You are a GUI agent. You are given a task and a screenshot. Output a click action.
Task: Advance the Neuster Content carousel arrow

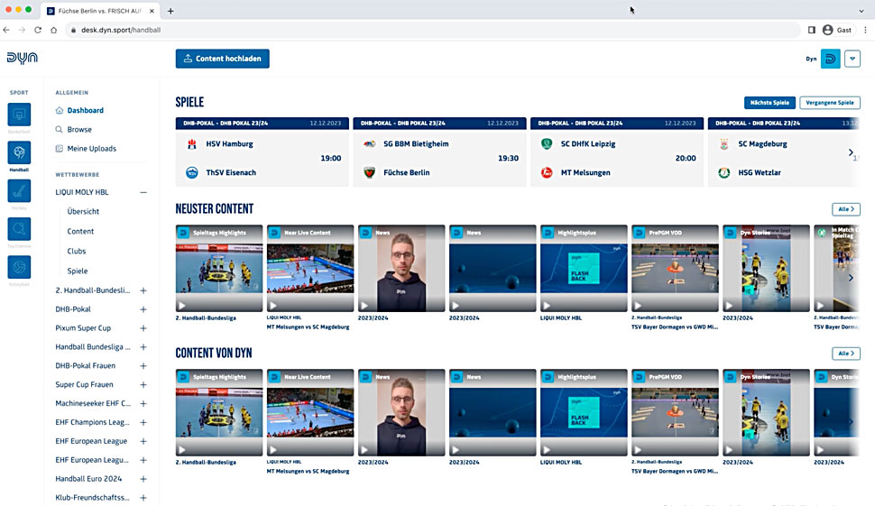pyautogui.click(x=851, y=278)
